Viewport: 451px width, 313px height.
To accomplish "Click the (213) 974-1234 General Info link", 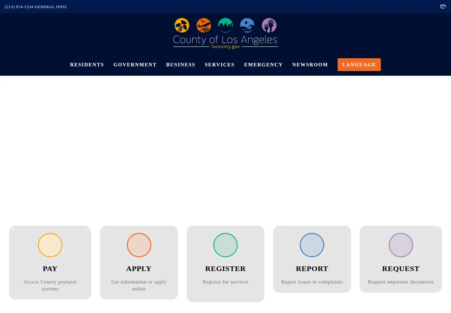I will coord(35,7).
